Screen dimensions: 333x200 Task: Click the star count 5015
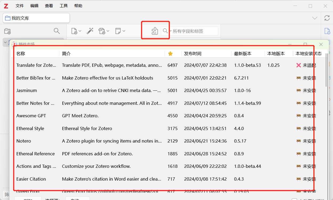pos(173,78)
